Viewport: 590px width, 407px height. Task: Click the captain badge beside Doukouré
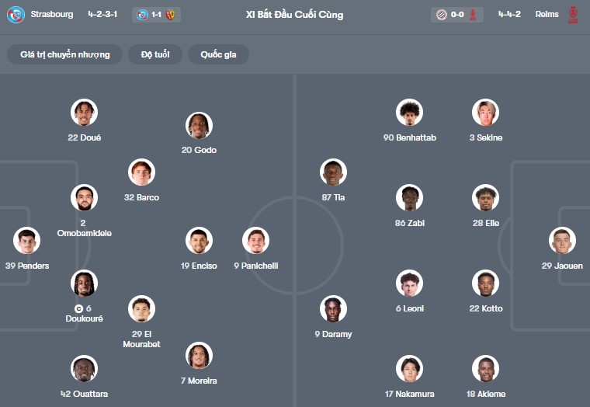tap(78, 308)
